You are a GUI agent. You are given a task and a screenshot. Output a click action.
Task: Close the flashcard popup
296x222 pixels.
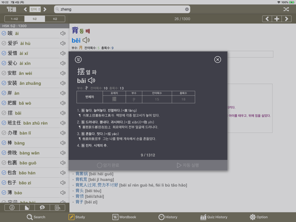[217, 59]
